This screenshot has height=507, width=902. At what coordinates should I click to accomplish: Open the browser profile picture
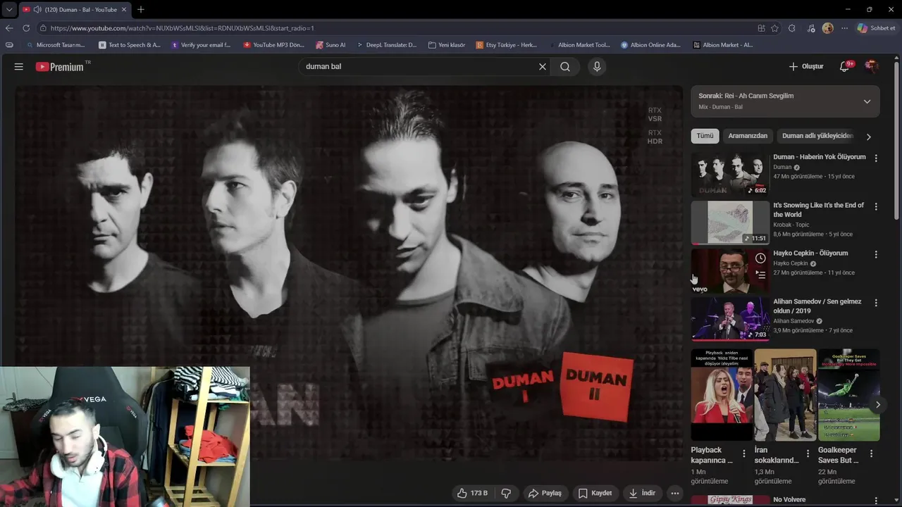[828, 28]
